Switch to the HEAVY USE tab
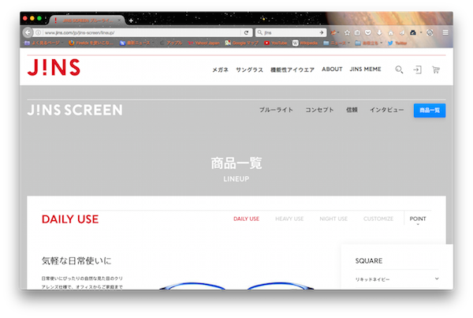The width and height of the screenshot is (473, 318). click(x=289, y=219)
